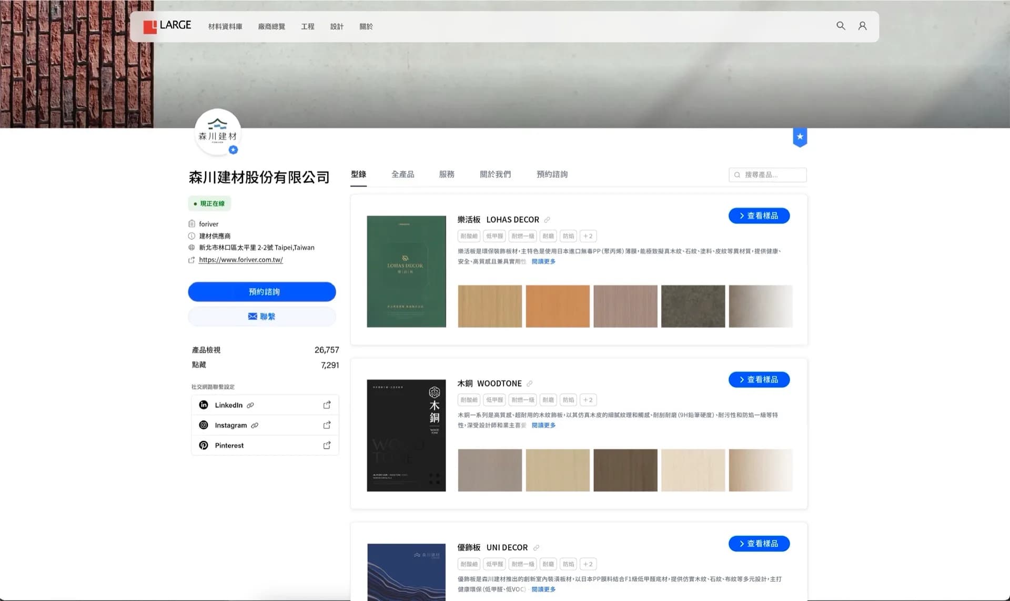Screen dimensions: 1010x601
Task: Open the black WOODTONE catalog cover
Action: click(x=406, y=435)
